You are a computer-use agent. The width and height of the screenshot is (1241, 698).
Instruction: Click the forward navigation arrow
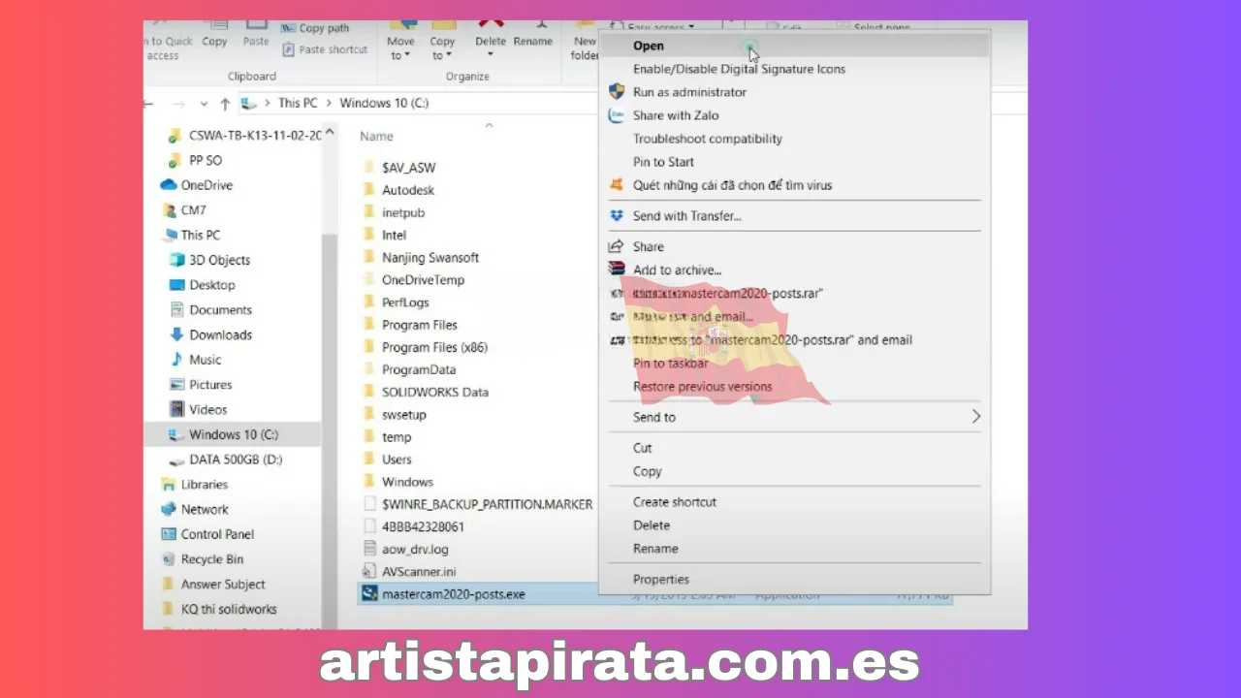pos(178,103)
